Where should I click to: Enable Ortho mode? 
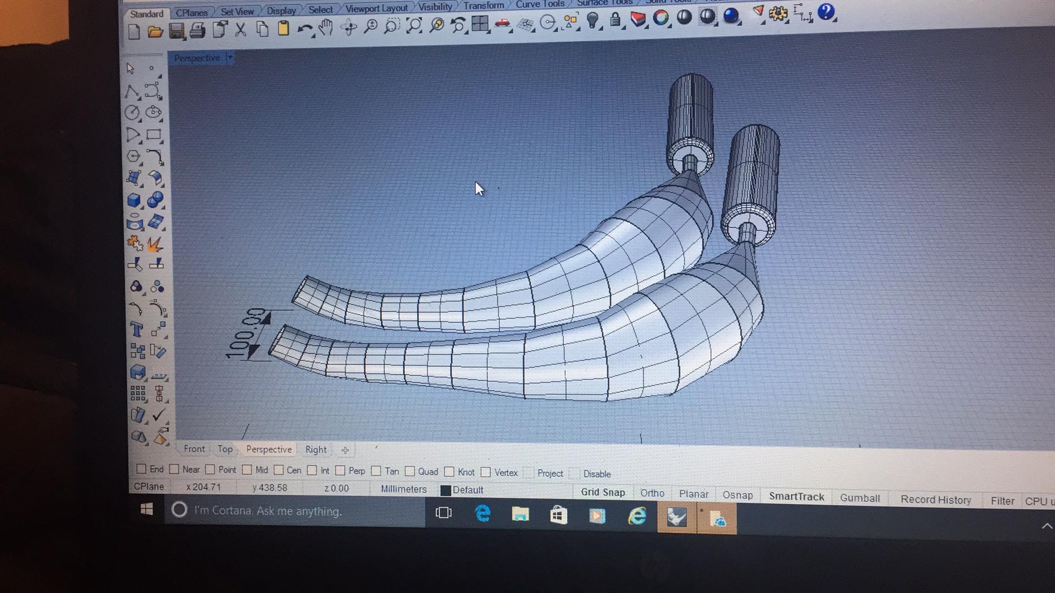point(652,494)
